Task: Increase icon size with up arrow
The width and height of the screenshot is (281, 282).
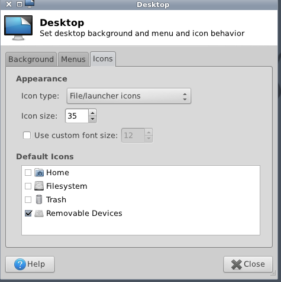Action: click(92, 113)
